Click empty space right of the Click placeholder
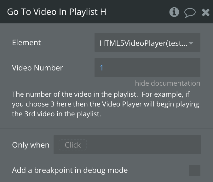The image size is (213, 182). (143, 145)
